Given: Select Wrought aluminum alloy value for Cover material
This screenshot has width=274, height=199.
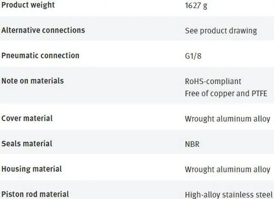Looking at the screenshot, I should (227, 119).
